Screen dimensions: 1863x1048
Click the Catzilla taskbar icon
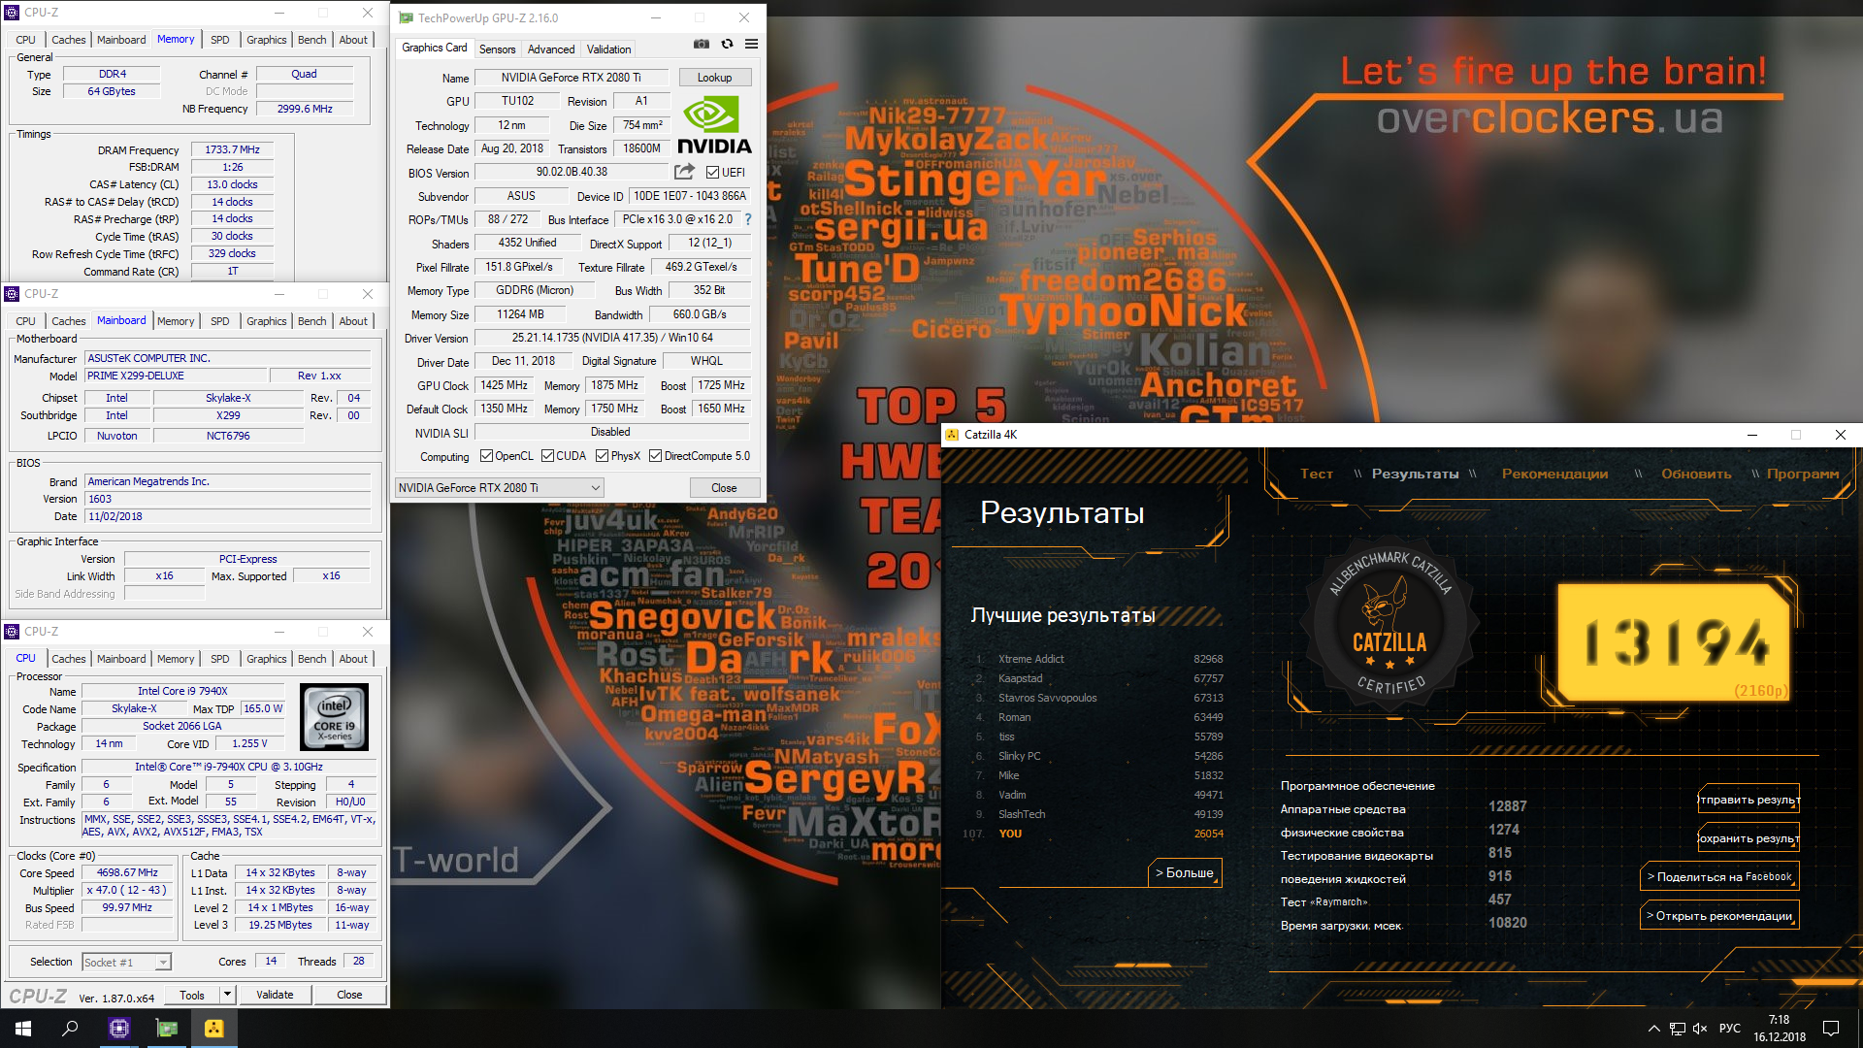point(214,1029)
